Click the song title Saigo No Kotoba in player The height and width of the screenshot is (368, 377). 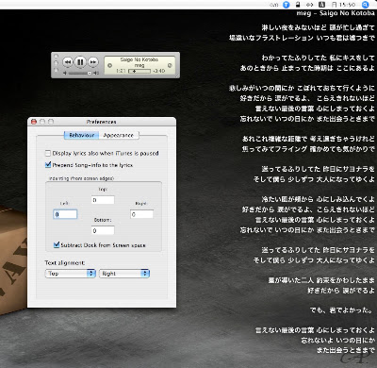point(139,59)
